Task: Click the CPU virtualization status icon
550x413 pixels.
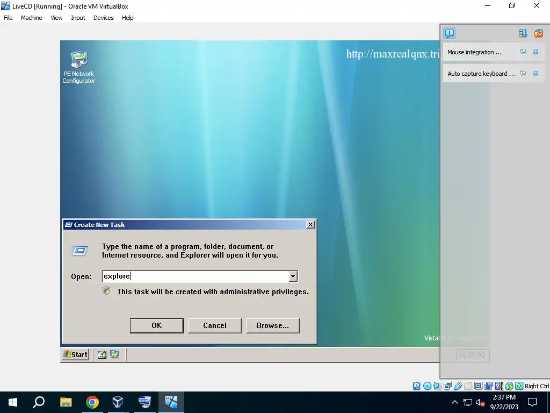Action: (x=499, y=386)
